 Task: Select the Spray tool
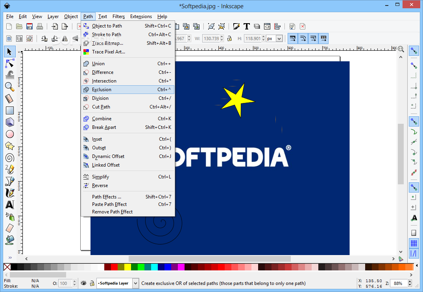pyautogui.click(x=9, y=217)
